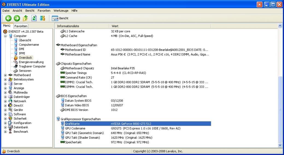
Task: Open the users toolbar icon
Action: coord(43,18)
